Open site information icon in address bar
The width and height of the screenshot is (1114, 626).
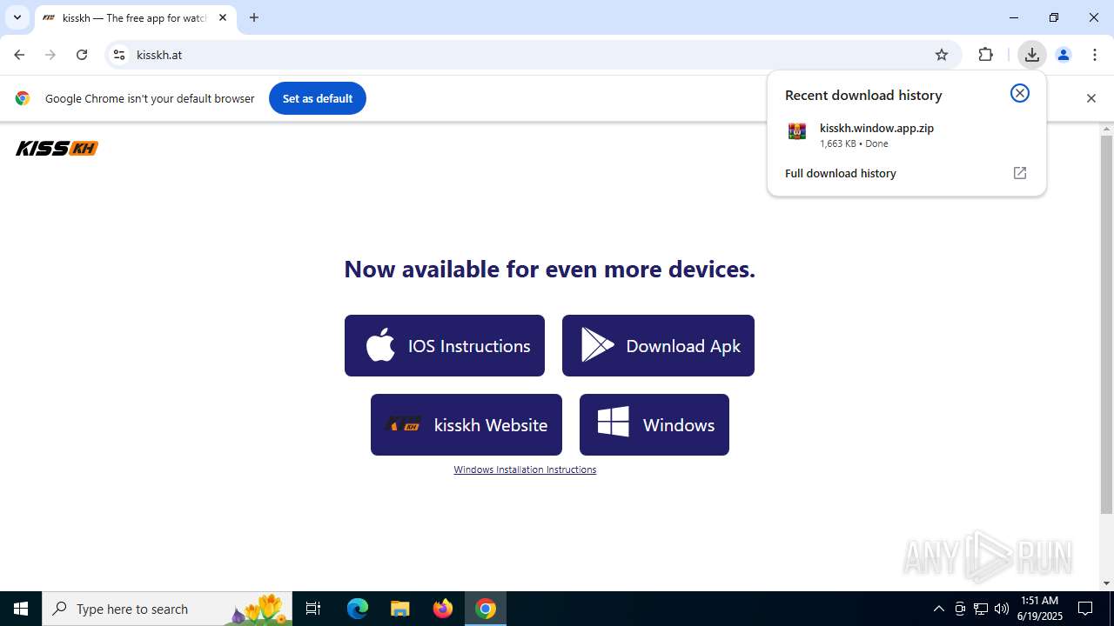(x=119, y=55)
